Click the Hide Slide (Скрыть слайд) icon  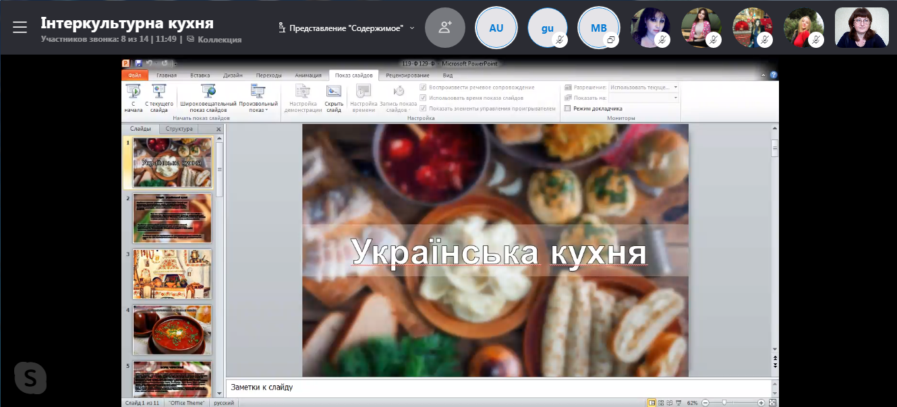pos(334,92)
